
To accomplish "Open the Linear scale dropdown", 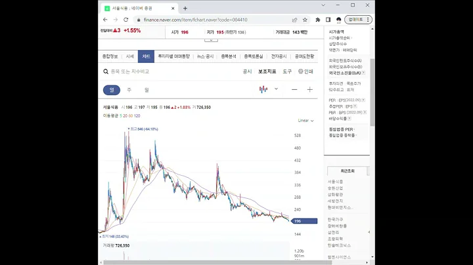I will [306, 121].
